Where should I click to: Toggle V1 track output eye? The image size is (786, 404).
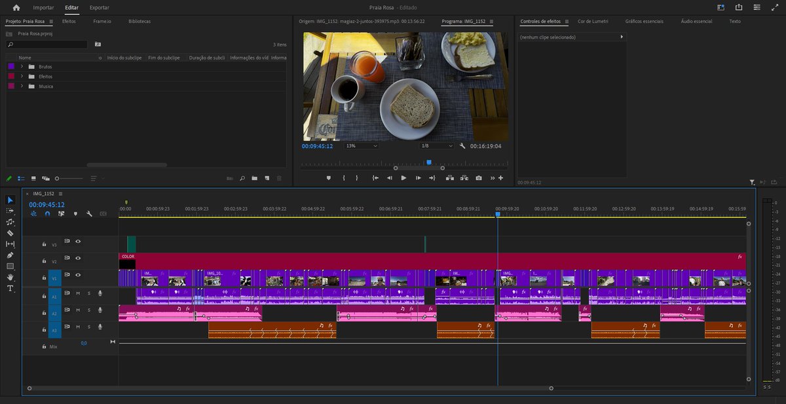pyautogui.click(x=78, y=275)
